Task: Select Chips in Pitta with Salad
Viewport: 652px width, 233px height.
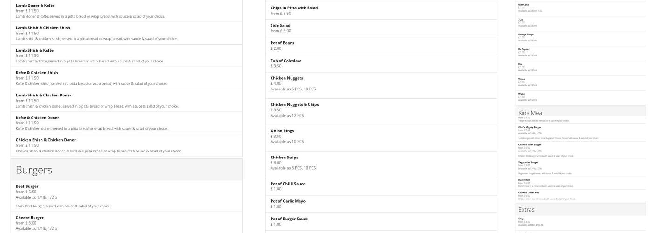Action: coord(294,8)
